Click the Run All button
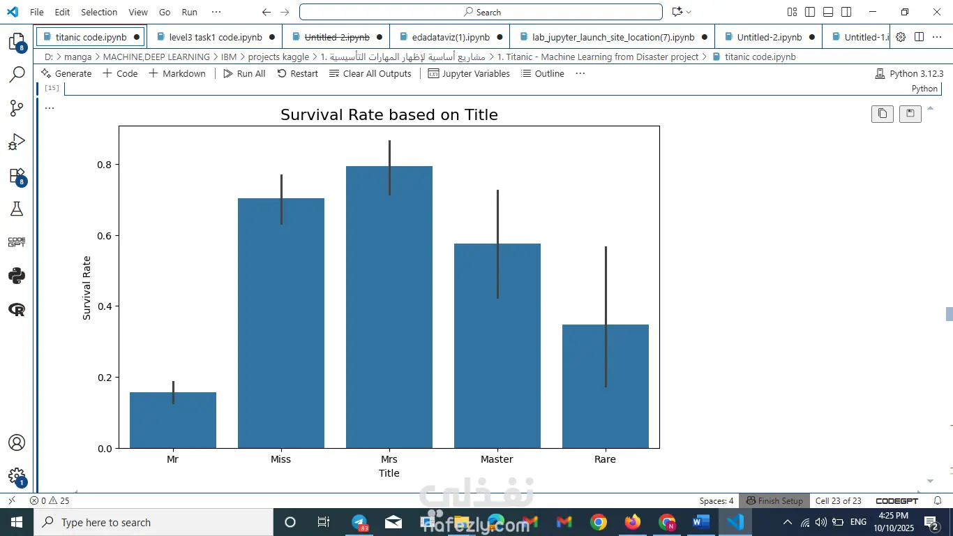This screenshot has width=953, height=536. (x=244, y=73)
